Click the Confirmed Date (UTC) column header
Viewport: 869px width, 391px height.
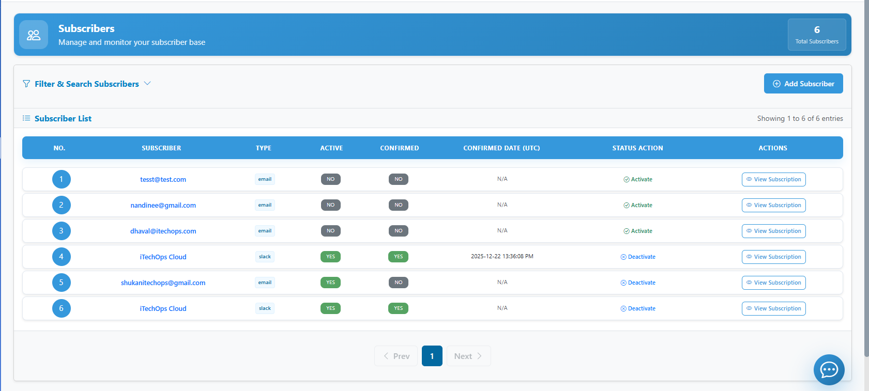(x=501, y=148)
